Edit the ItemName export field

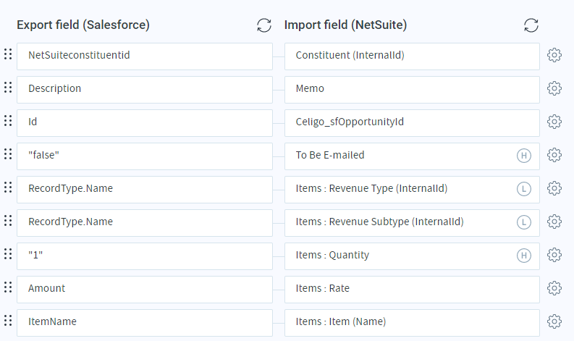145,323
